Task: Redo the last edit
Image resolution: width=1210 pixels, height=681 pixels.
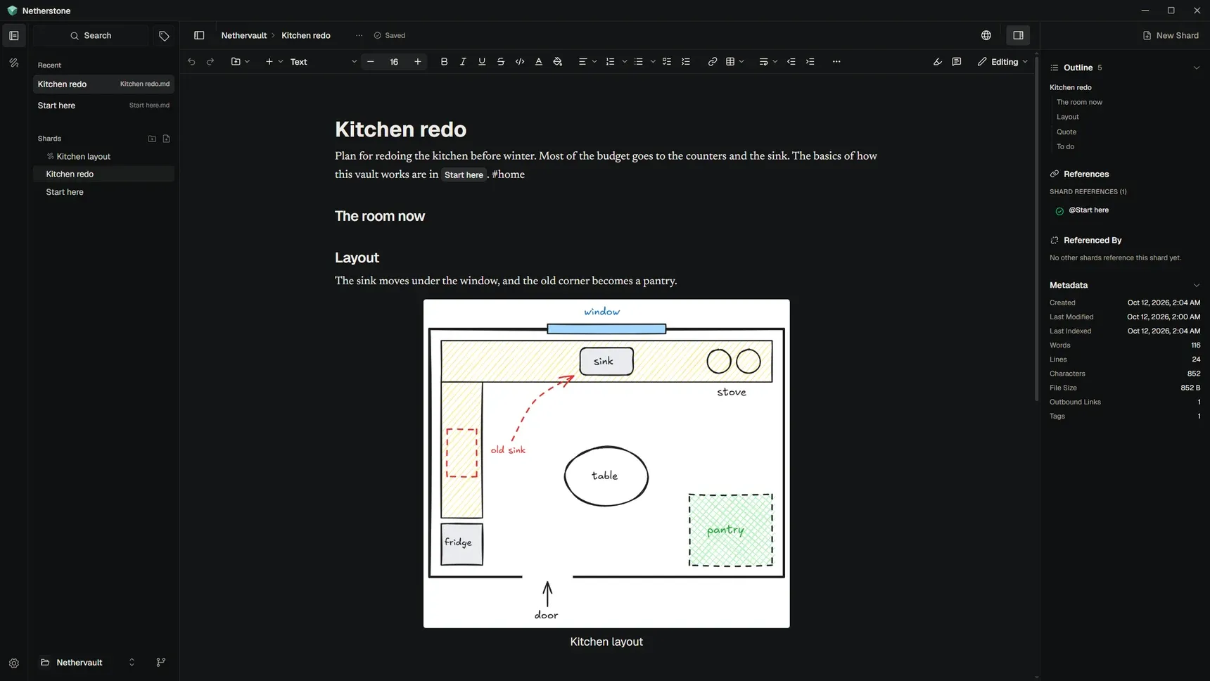Action: [x=210, y=62]
